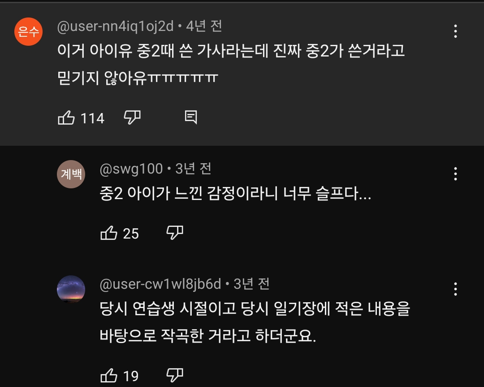Like the top comment by user-nn4iq1oj2d
The image size is (484, 387).
66,118
